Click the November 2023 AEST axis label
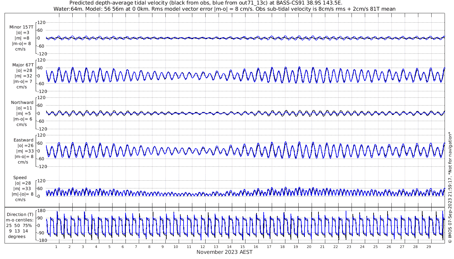 (224, 252)
